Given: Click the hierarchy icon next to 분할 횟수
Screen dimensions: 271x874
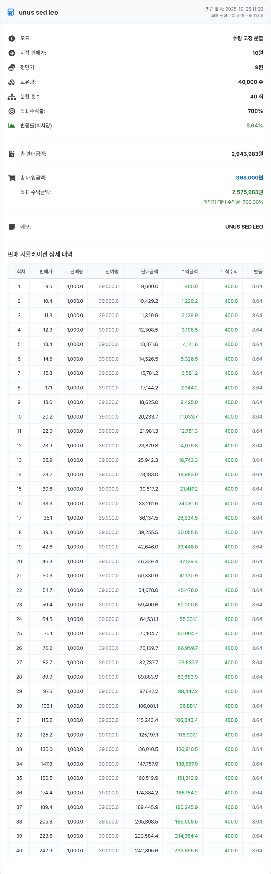Looking at the screenshot, I should [x=12, y=97].
